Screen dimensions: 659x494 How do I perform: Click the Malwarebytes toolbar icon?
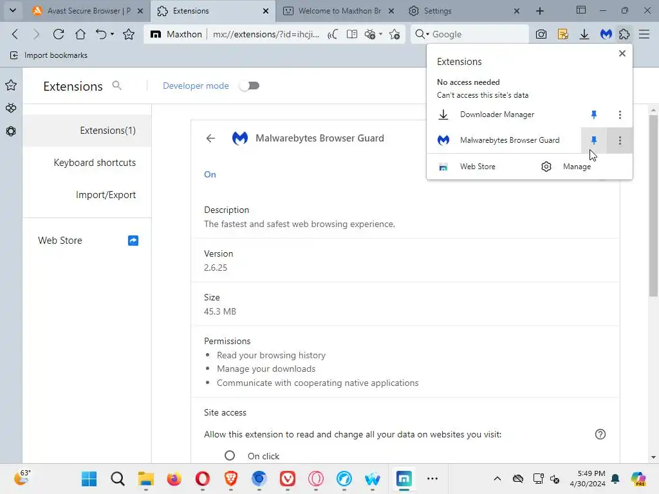coord(606,34)
